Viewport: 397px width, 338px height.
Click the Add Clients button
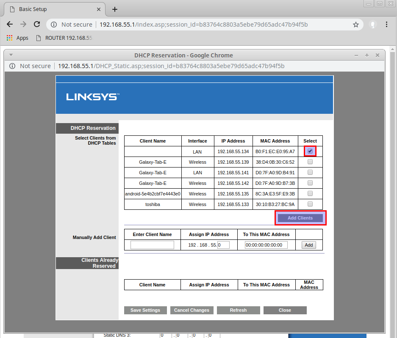(300, 218)
